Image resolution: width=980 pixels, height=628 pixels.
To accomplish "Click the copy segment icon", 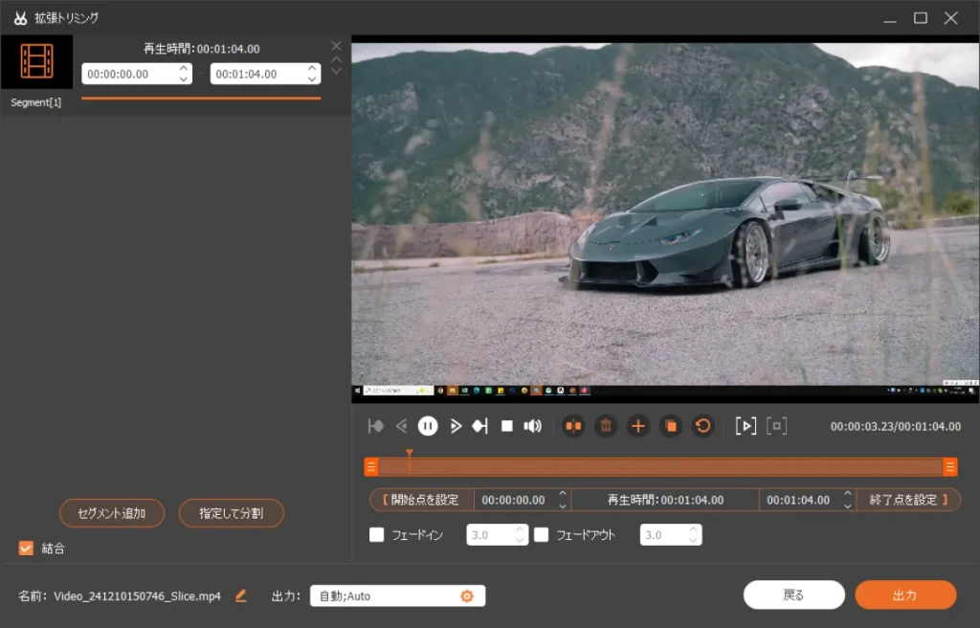I will click(x=671, y=426).
